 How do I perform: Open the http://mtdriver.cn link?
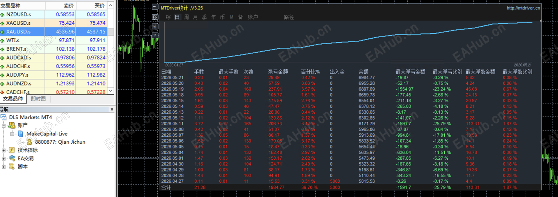(x=523, y=8)
